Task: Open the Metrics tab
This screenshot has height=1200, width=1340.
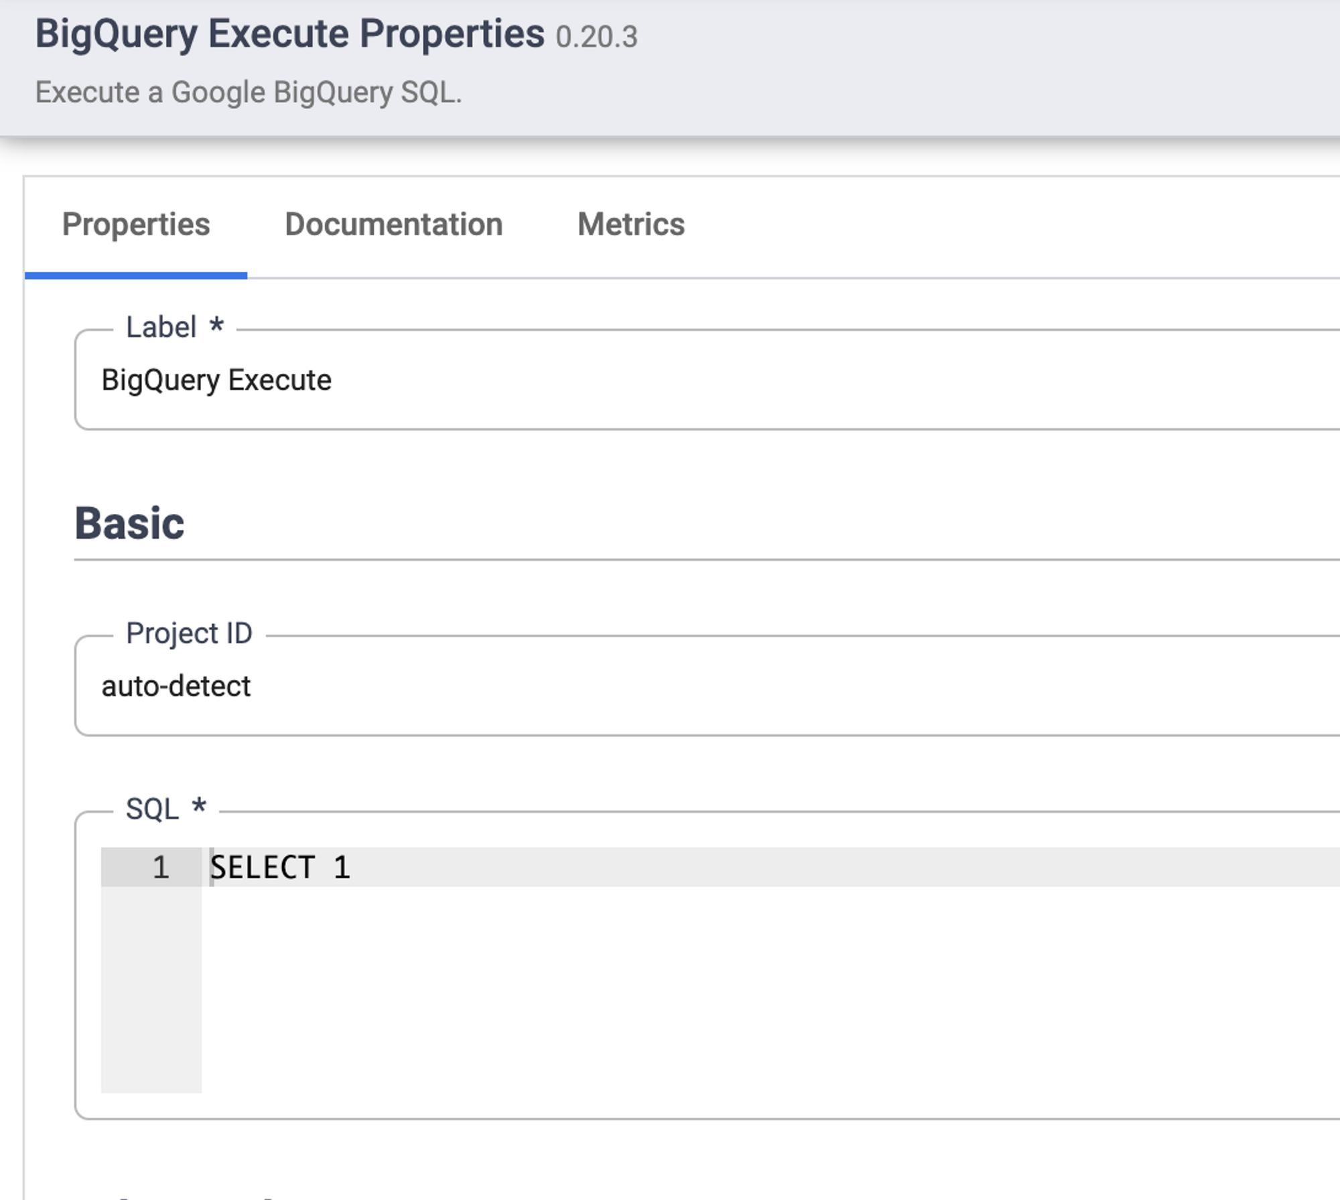Action: point(630,224)
